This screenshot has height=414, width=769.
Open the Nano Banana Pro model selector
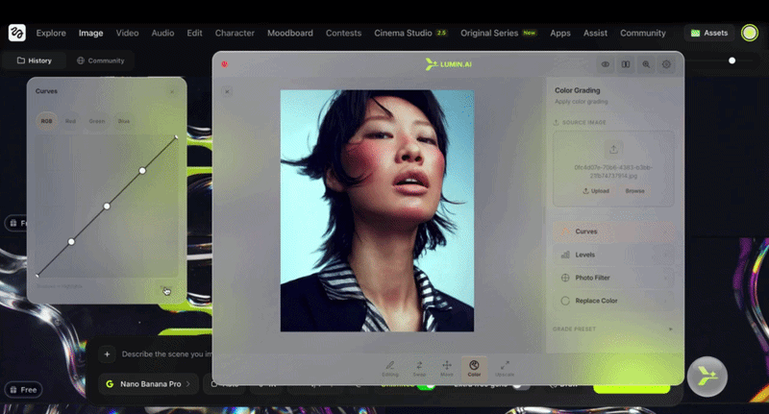tap(148, 384)
